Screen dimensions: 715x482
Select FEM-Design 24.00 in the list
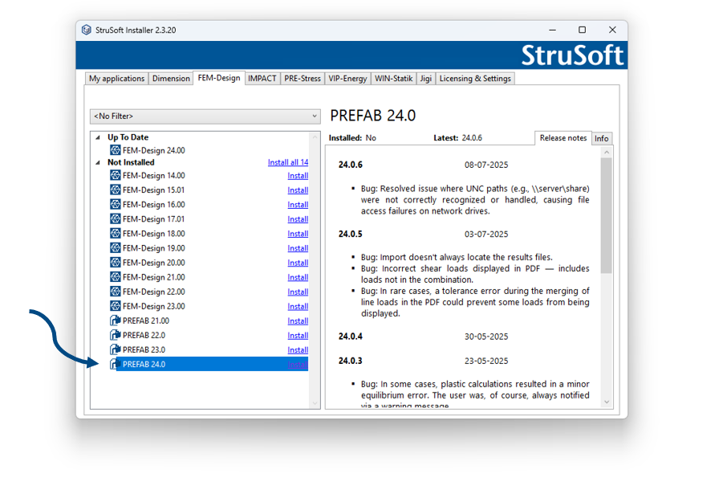click(x=153, y=150)
